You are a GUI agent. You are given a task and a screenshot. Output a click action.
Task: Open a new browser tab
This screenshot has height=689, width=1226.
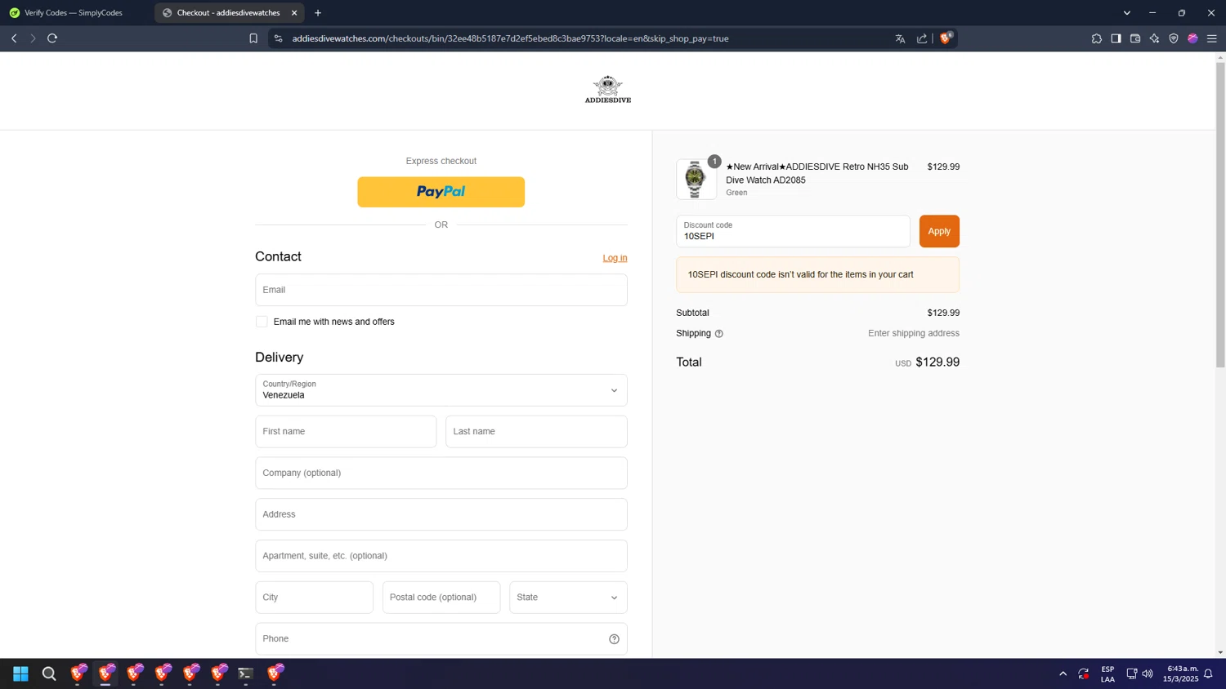(318, 13)
